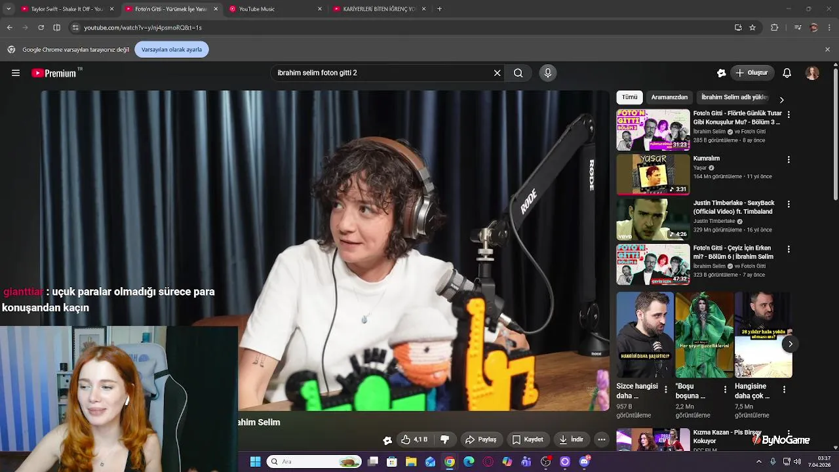
Task: Dislike the video with thumbs down
Action: coord(444,439)
